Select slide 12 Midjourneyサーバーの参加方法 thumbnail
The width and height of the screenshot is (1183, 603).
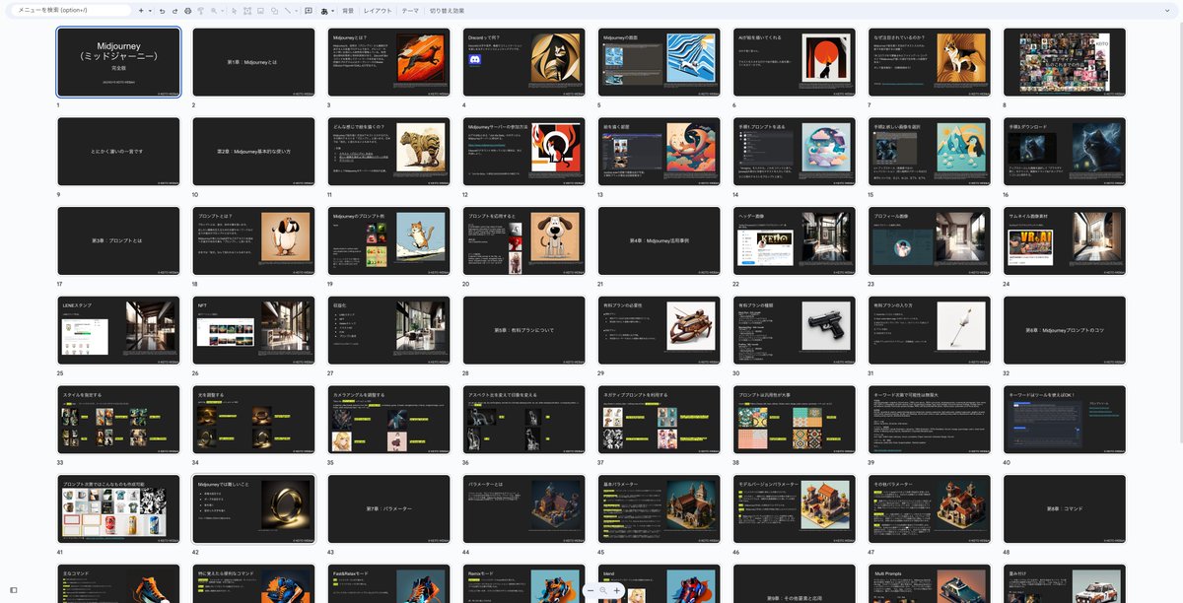(x=523, y=151)
